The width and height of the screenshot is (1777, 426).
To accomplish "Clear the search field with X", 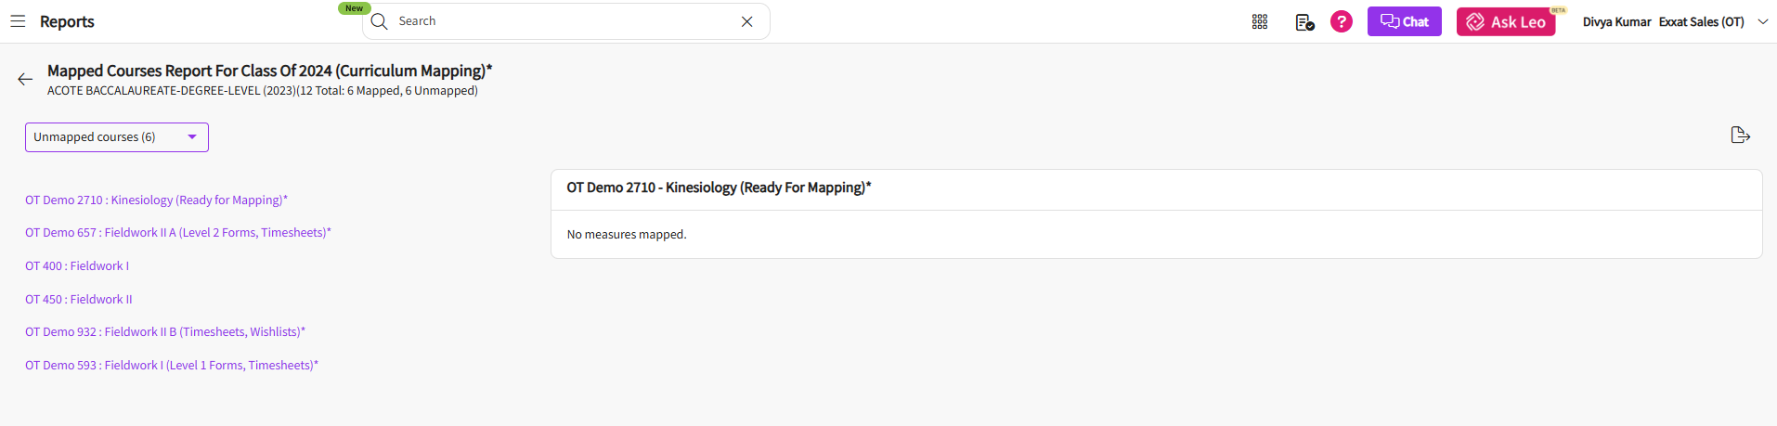I will pyautogui.click(x=746, y=21).
